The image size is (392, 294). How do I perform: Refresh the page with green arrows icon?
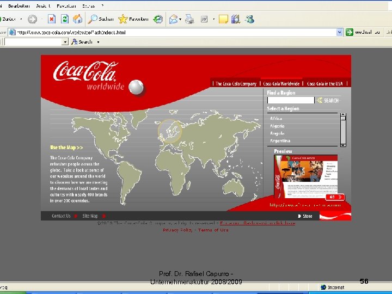pos(65,19)
